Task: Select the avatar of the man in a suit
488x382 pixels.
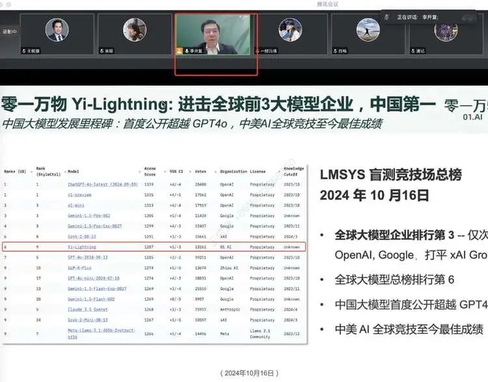Action: pos(57,30)
